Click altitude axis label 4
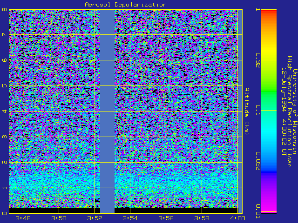This screenshot has width=298, height=223. click(4, 111)
